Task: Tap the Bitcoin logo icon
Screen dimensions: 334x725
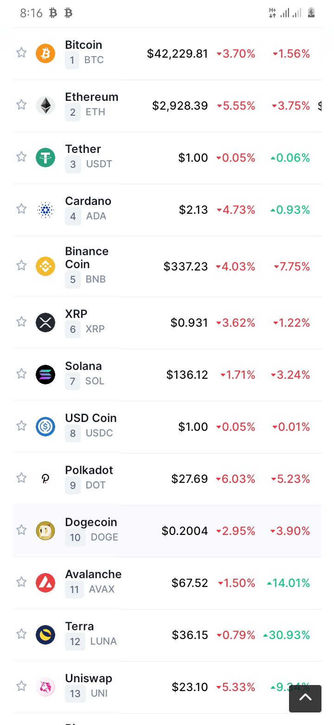Action: [x=45, y=54]
